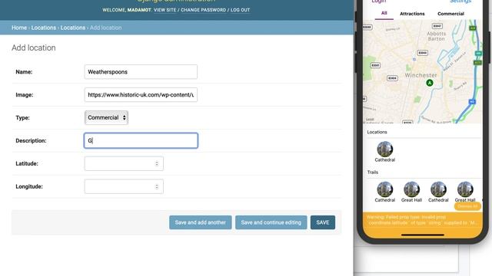Click the Longitude stepper arrows
Image resolution: width=492 pixels, height=276 pixels.
pos(157,187)
